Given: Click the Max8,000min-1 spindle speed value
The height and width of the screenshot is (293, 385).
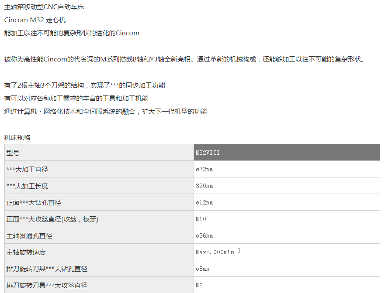Looking at the screenshot, I should [218, 252].
